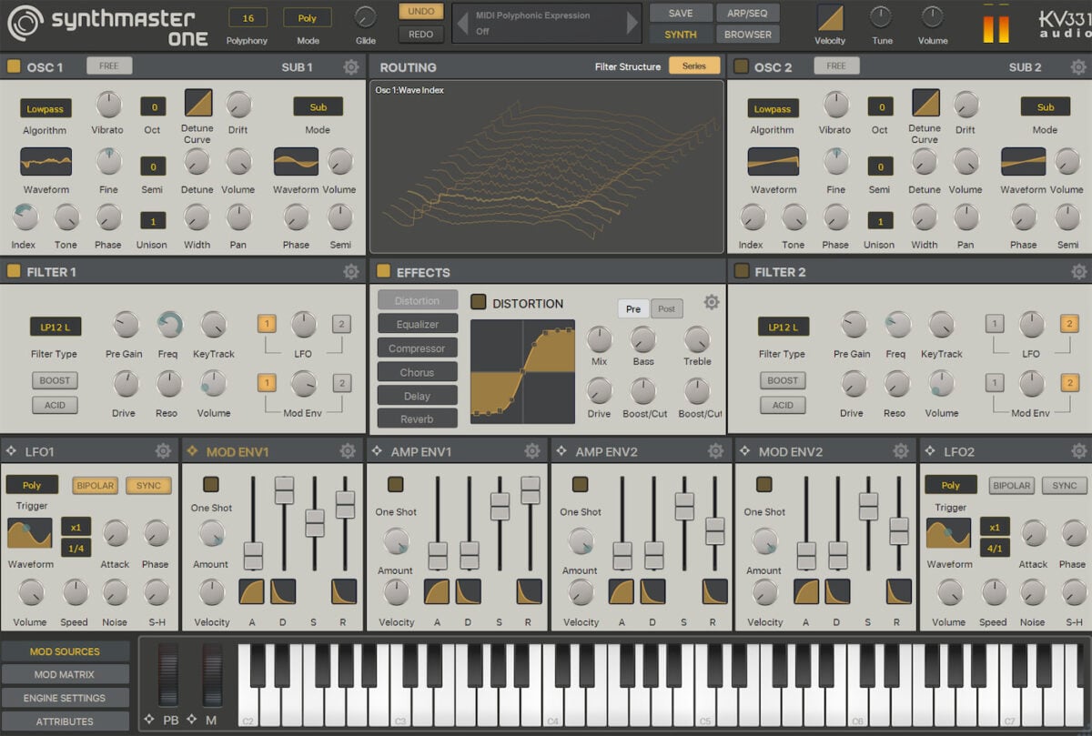The height and width of the screenshot is (736, 1092).
Task: Enable BIPOLAR mode on LFO1
Action: pos(95,486)
